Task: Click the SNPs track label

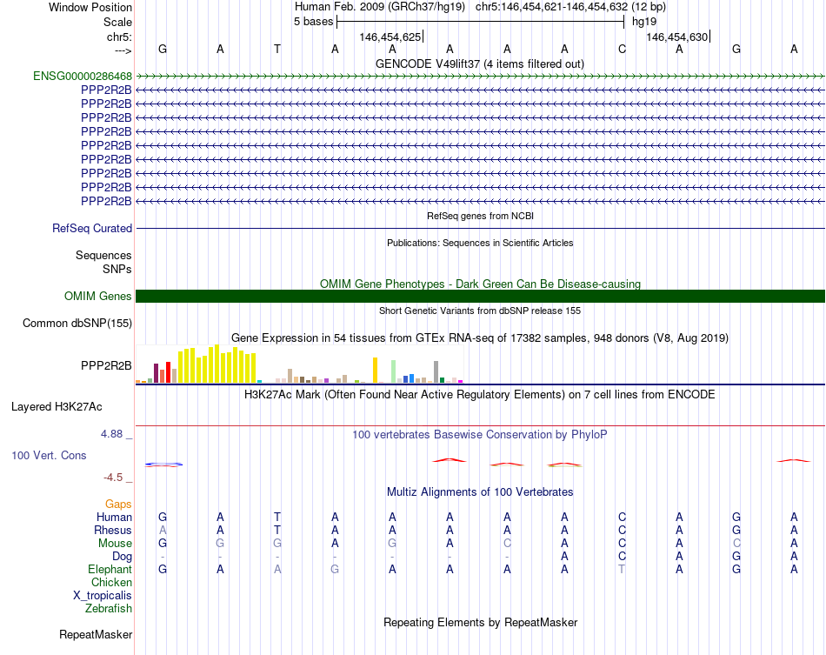Action: [117, 269]
